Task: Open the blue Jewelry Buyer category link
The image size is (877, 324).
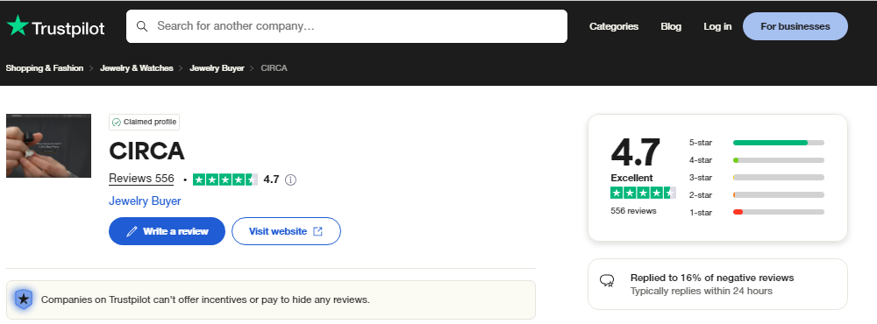Action: (x=145, y=201)
